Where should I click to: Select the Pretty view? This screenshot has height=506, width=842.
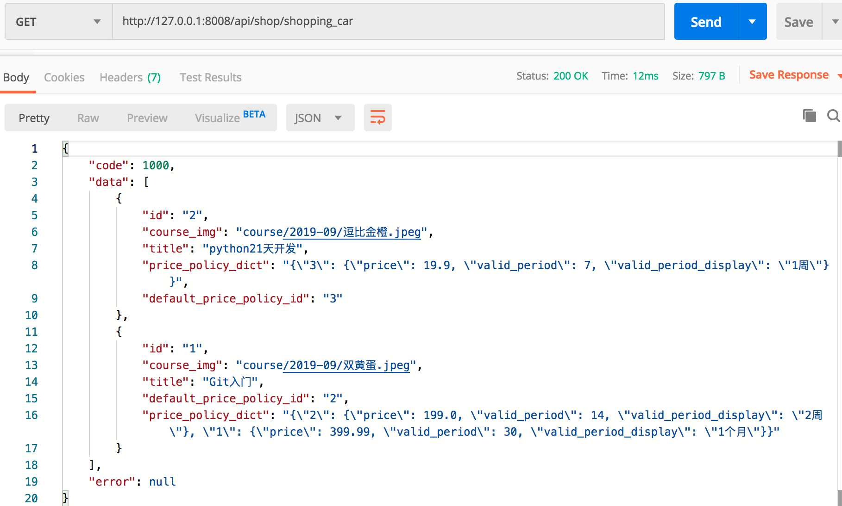coord(34,118)
